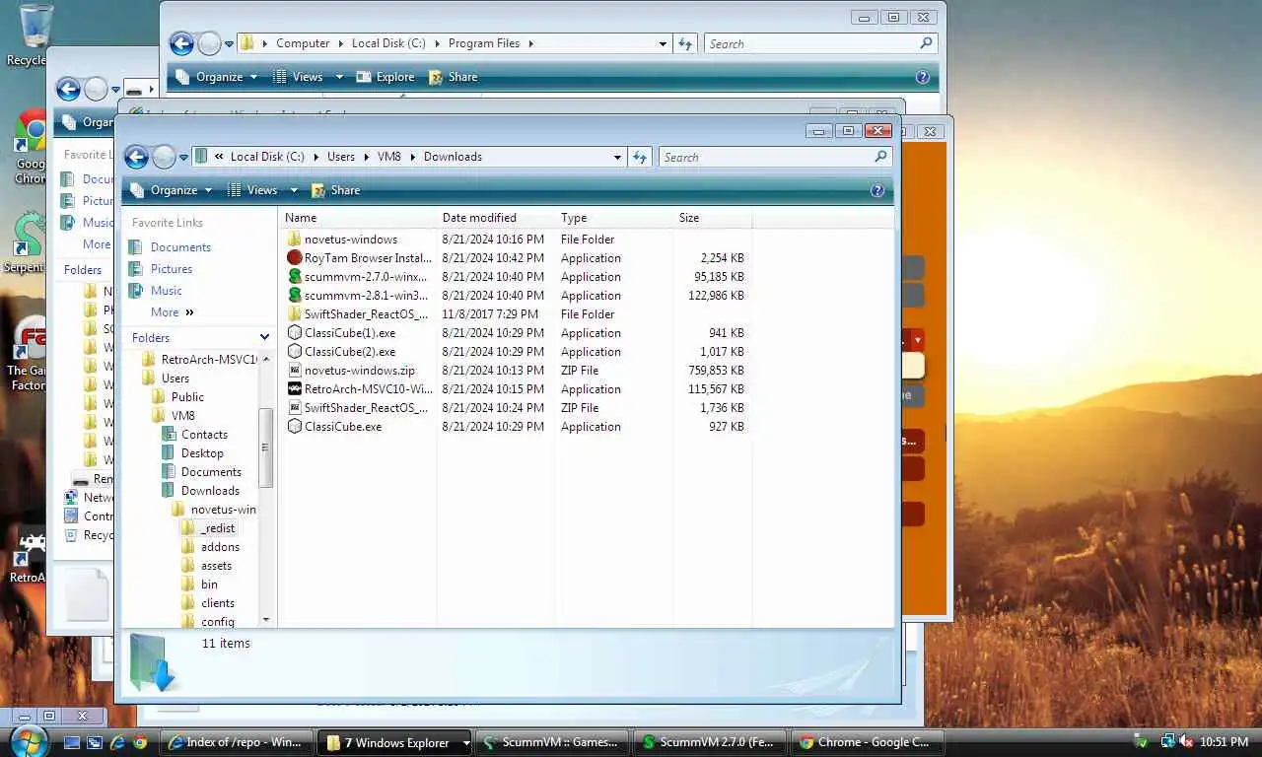Open the 7 Windows Explorer taskbar group
This screenshot has width=1262, height=757.
point(393,742)
